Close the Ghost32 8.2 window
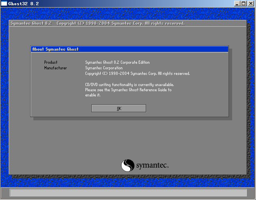The height and width of the screenshot is (200, 256). point(251,4)
